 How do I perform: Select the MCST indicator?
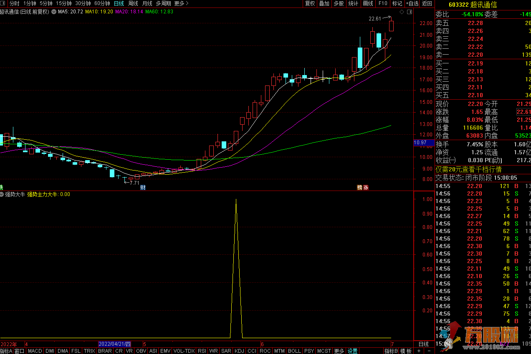[x=324, y=351]
